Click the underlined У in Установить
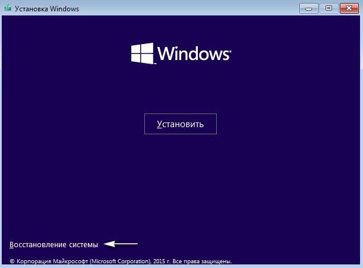Viewport: 363px width, 268px height. [159, 124]
